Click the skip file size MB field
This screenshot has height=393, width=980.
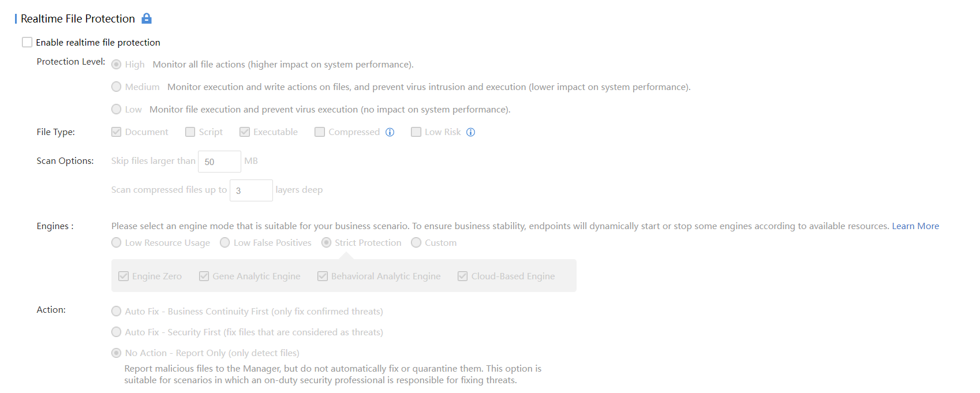[219, 162]
